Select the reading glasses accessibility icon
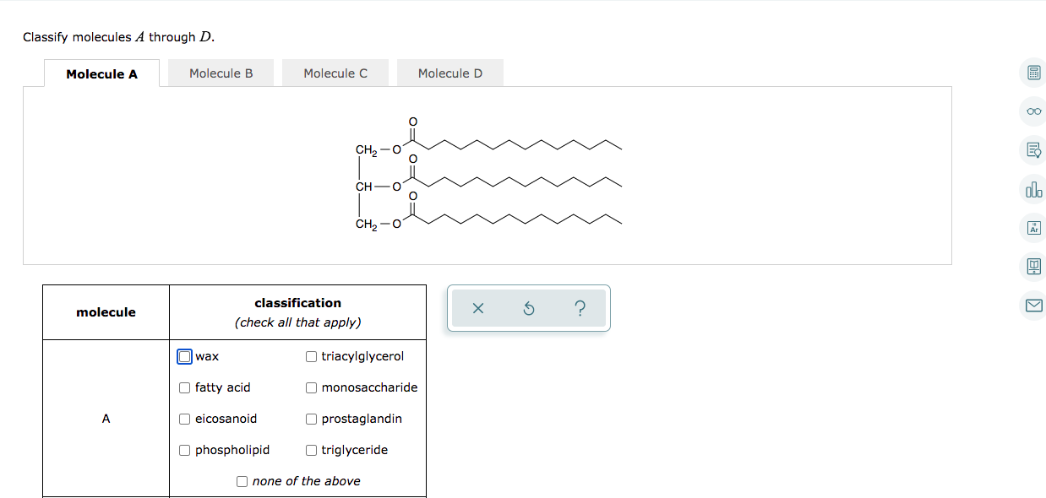1046x498 pixels. click(1032, 111)
